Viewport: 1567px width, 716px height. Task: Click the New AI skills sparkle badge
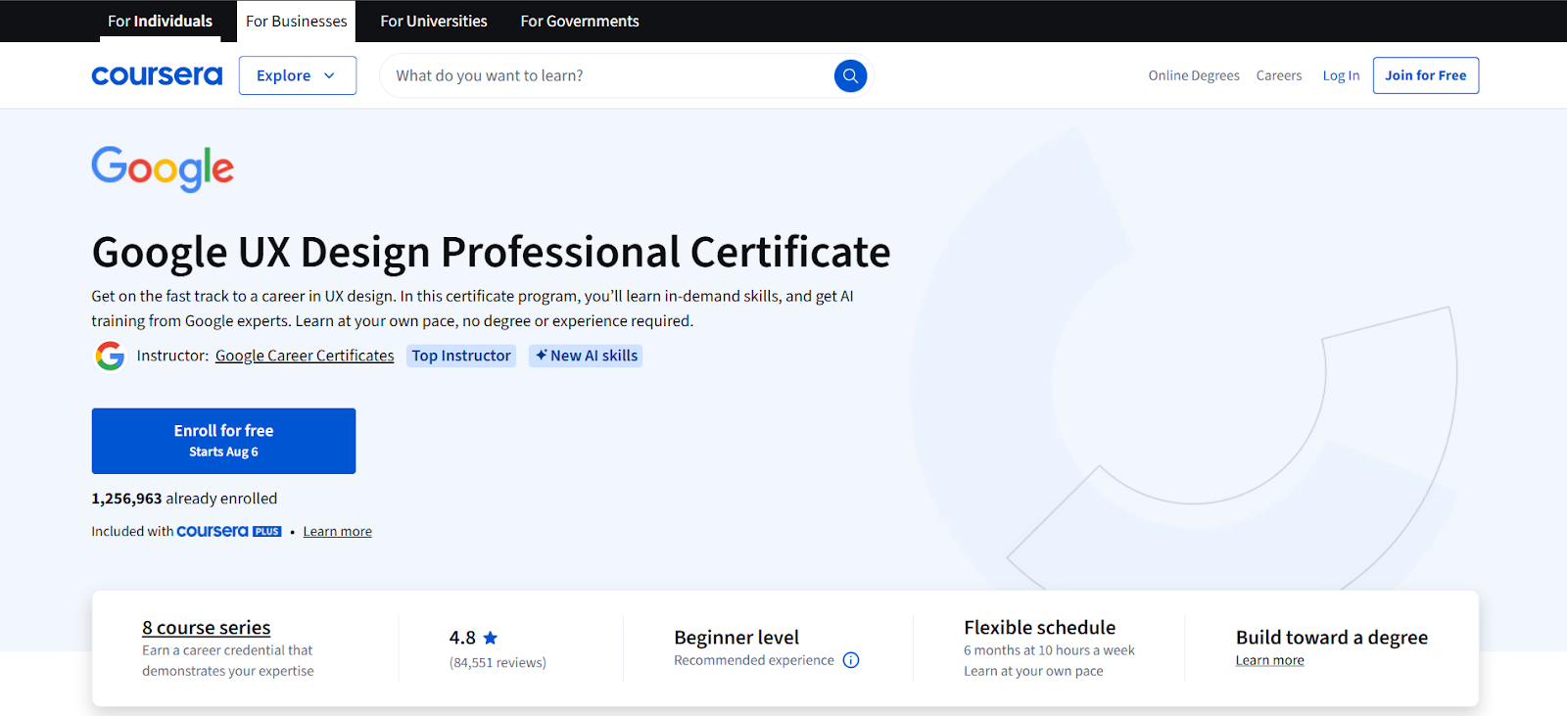click(x=586, y=356)
